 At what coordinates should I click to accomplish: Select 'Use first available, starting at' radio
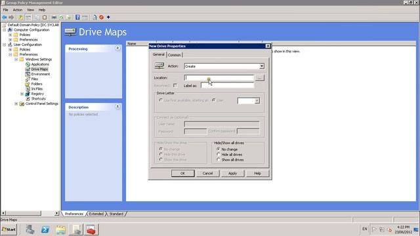(x=161, y=100)
